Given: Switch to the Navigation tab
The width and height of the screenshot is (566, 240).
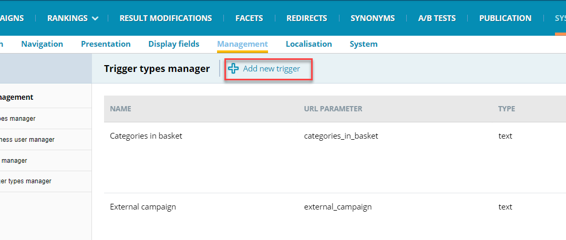Looking at the screenshot, I should [42, 44].
